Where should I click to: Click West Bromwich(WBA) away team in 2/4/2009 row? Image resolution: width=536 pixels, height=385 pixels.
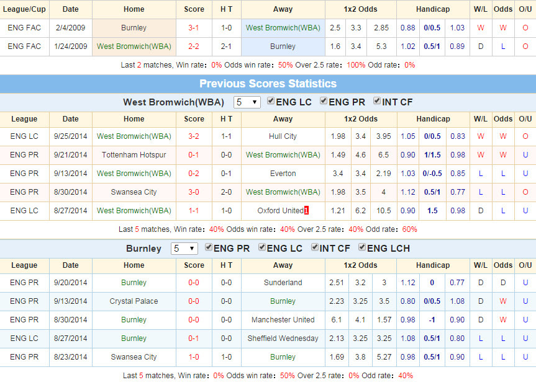click(x=283, y=28)
